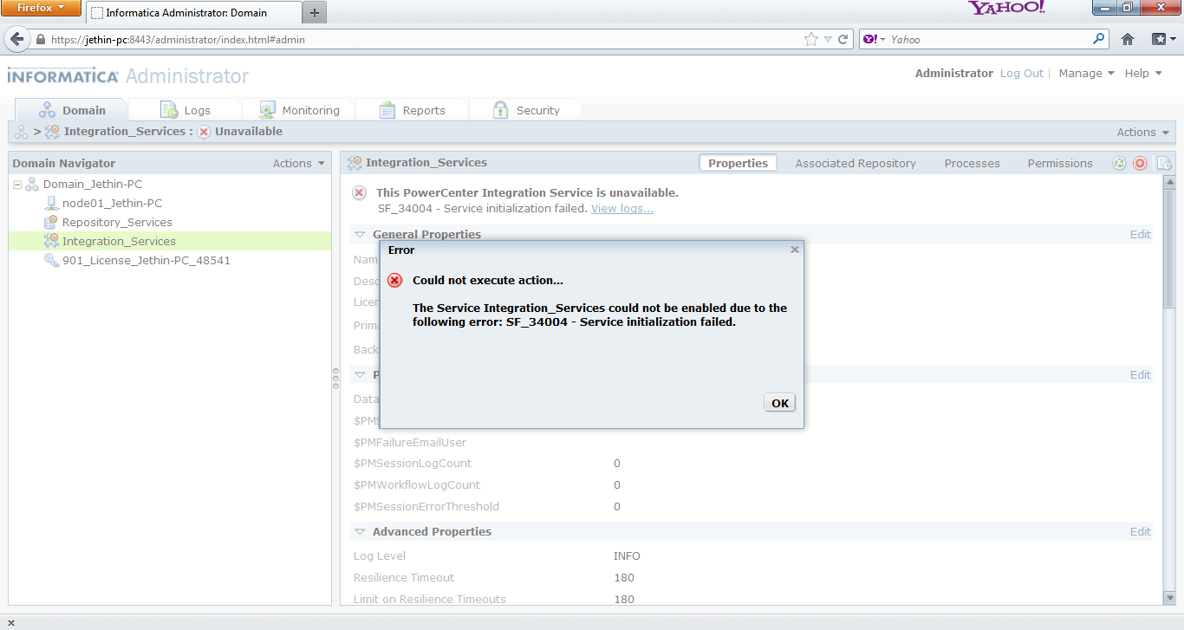
Task: Collapse the Advanced Properties section
Action: 361,532
